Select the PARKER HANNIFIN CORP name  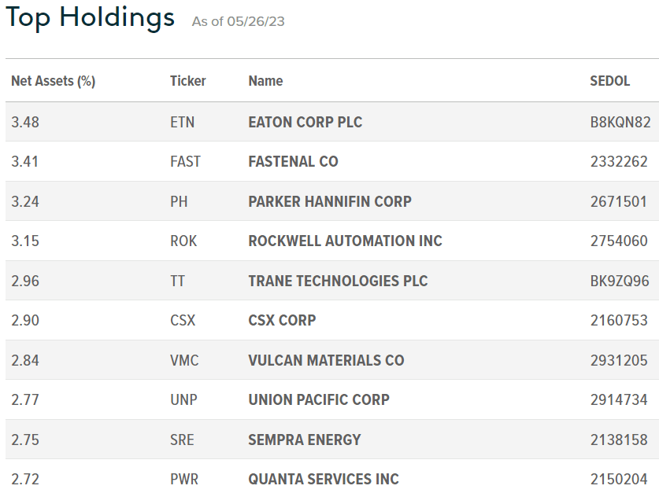pyautogui.click(x=330, y=201)
